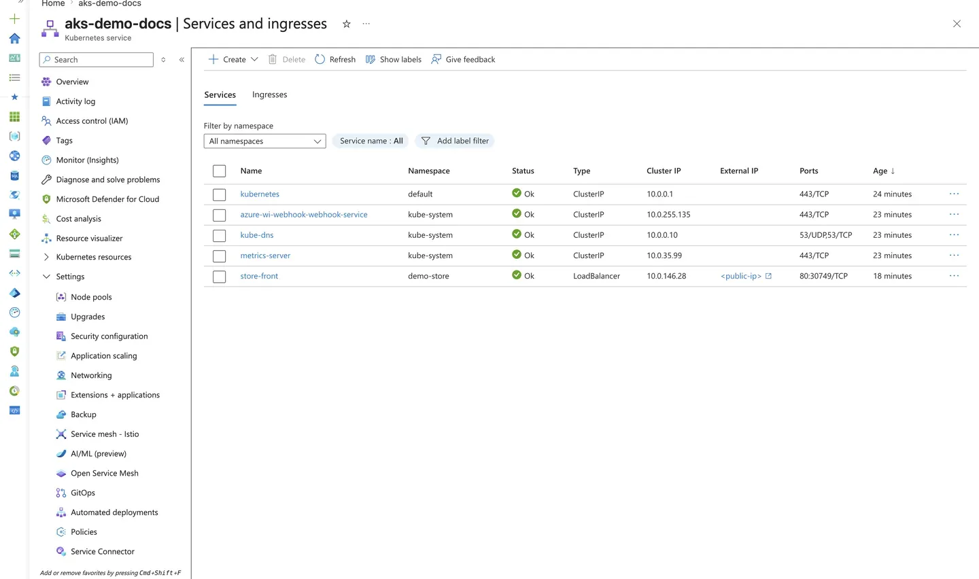Open the Azure portal Home icon
The width and height of the screenshot is (979, 579).
pyautogui.click(x=14, y=39)
